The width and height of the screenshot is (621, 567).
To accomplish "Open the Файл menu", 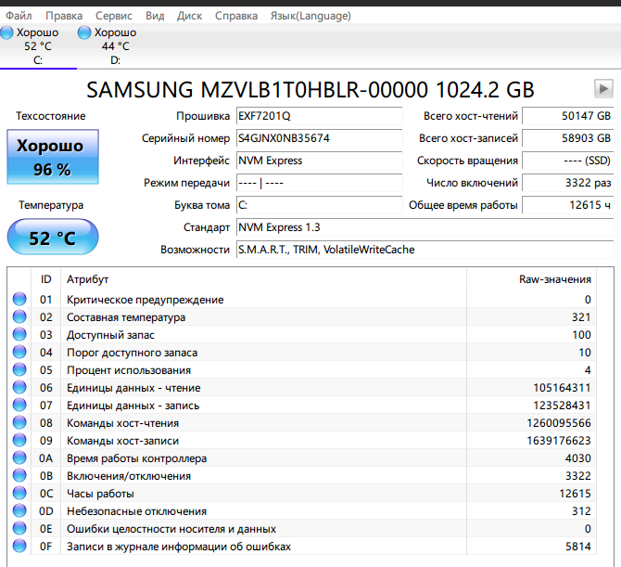I will [x=19, y=16].
